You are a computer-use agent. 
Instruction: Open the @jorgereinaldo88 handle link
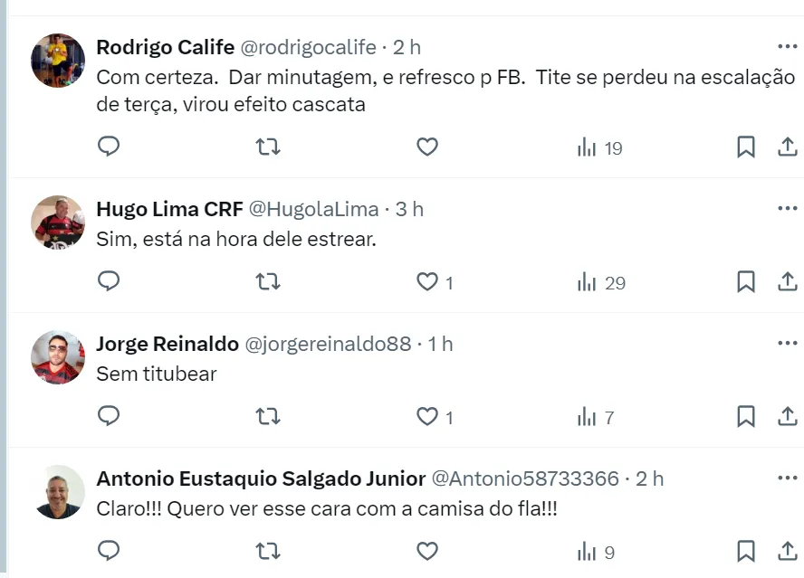(329, 344)
